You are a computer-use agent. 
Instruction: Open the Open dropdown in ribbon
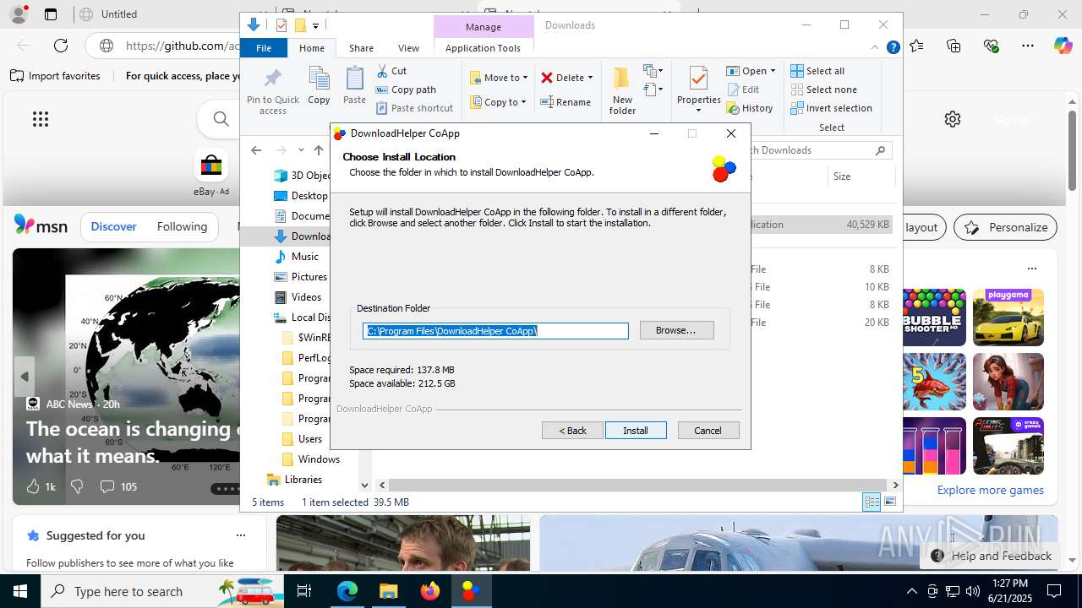point(751,71)
